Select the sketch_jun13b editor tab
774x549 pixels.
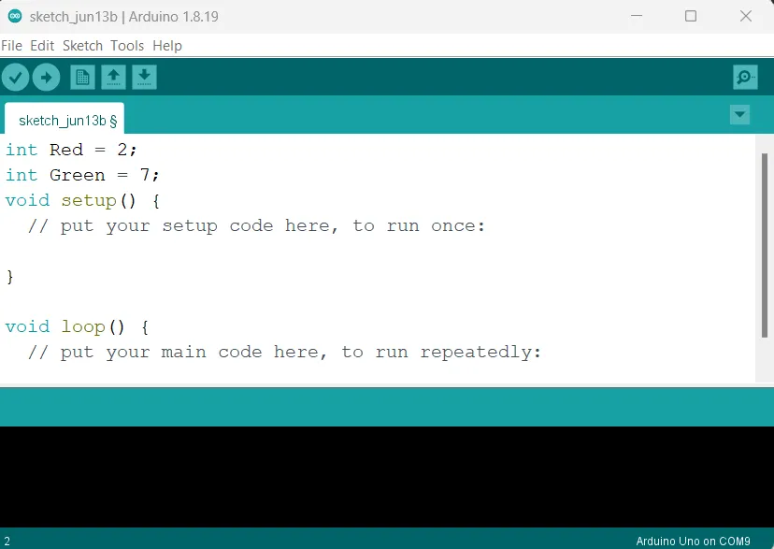[64, 119]
